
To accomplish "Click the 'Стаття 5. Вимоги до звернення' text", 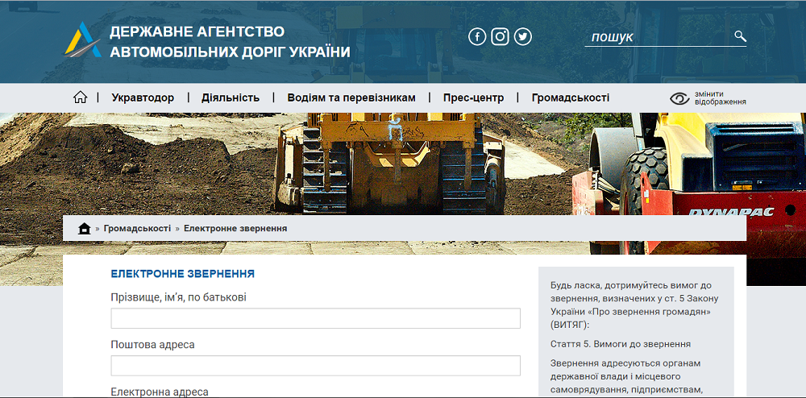I will (621, 344).
